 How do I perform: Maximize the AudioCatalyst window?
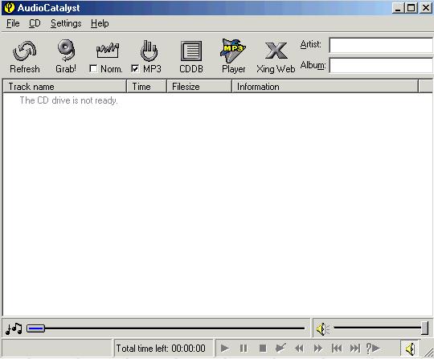pos(411,8)
